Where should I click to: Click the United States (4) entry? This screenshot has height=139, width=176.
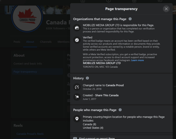[x=93, y=128]
